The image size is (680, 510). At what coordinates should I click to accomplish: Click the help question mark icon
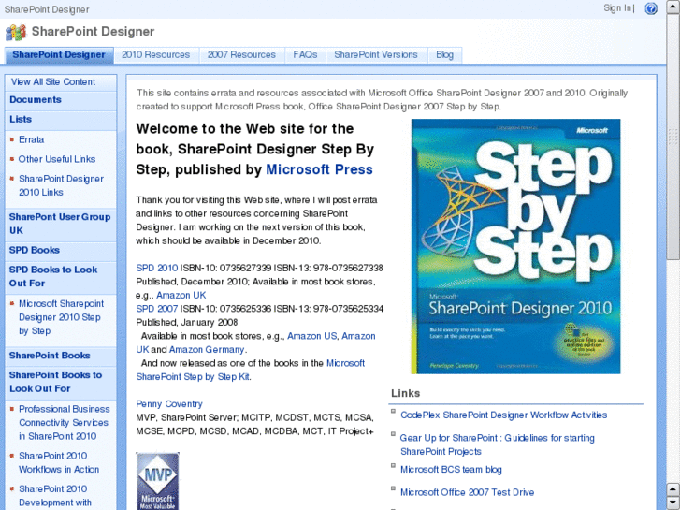click(x=650, y=8)
